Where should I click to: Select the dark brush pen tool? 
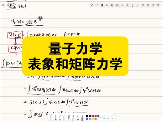(82, 118)
